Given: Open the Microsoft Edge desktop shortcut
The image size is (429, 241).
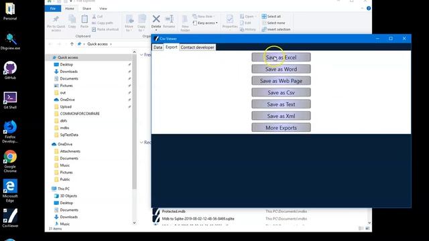Looking at the screenshot, I should click(10, 191).
